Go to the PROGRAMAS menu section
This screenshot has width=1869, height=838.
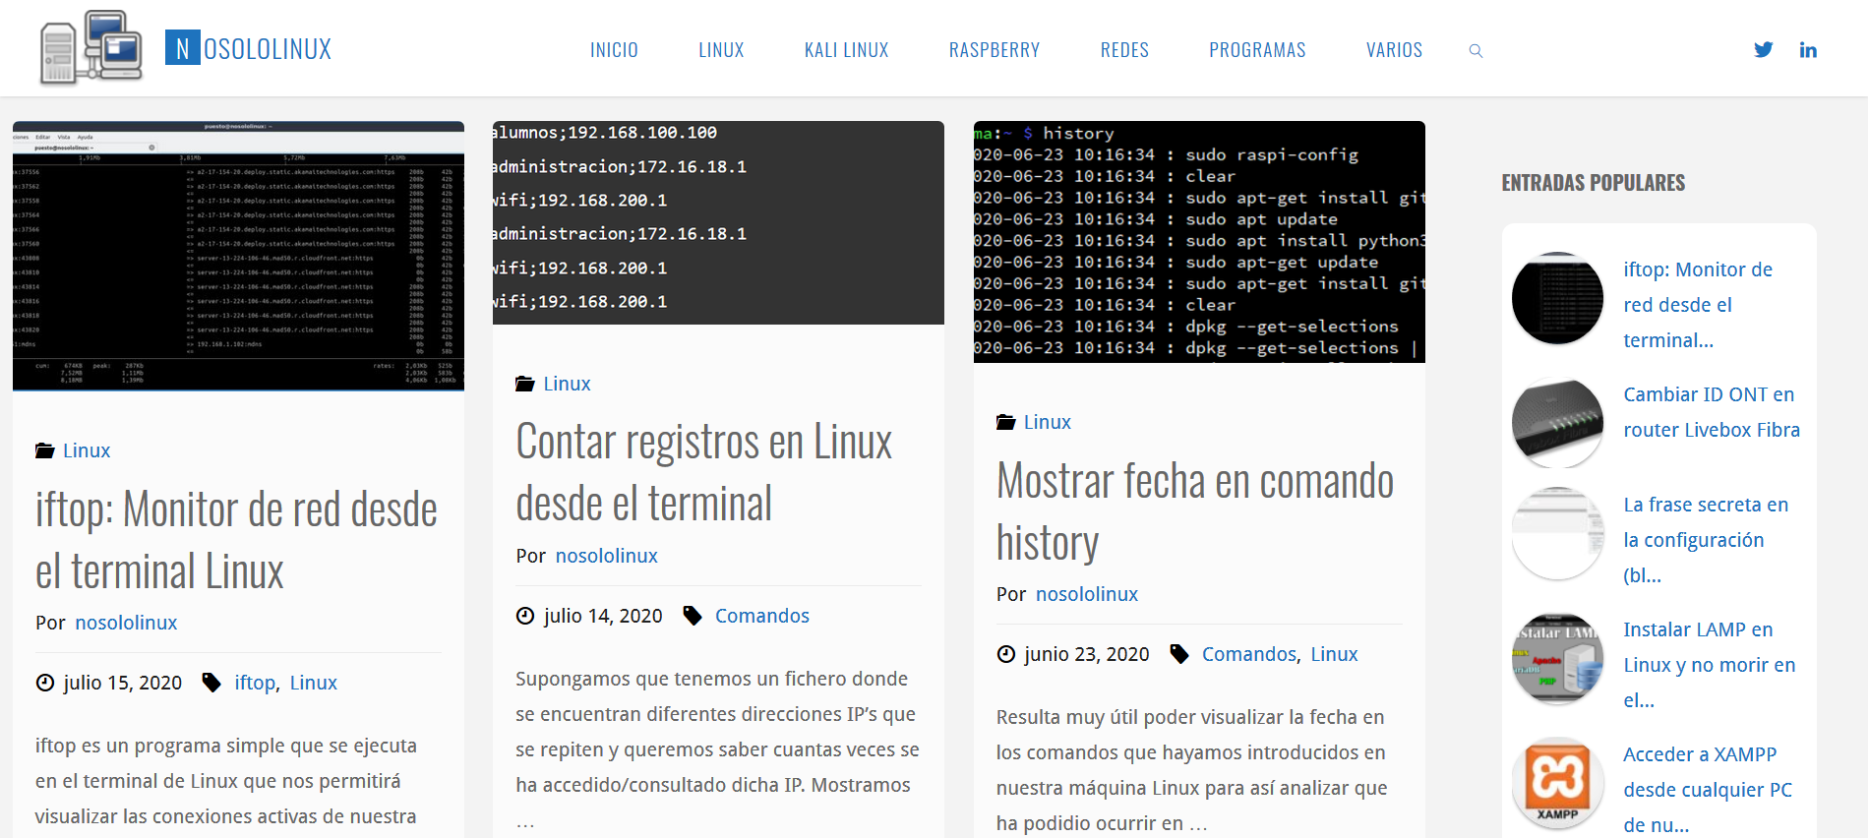(x=1257, y=50)
